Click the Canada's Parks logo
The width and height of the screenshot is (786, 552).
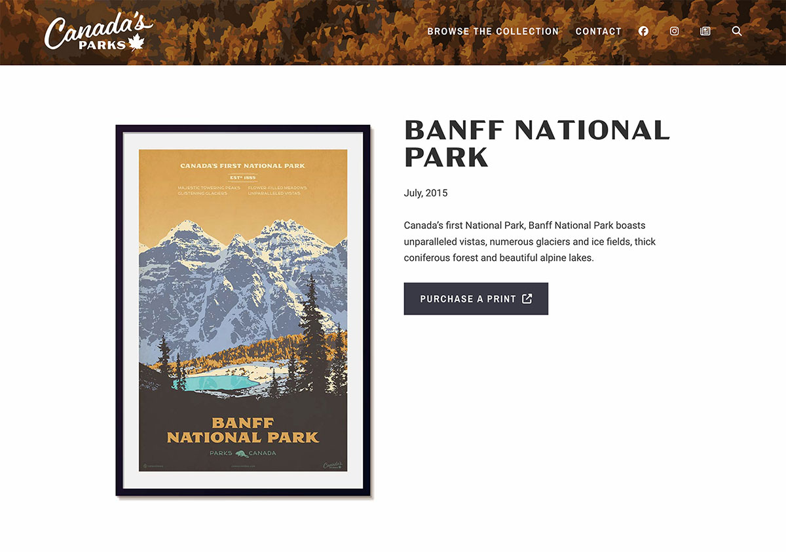coord(99,33)
